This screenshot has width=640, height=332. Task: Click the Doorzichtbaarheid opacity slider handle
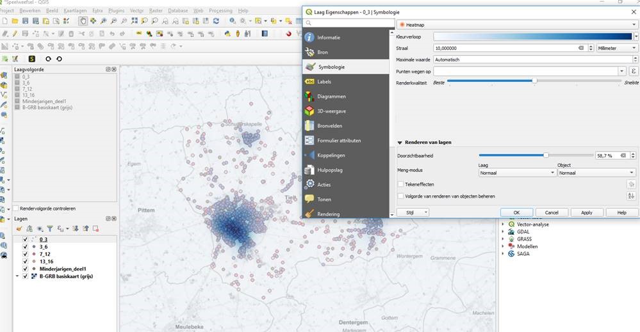[546, 155]
